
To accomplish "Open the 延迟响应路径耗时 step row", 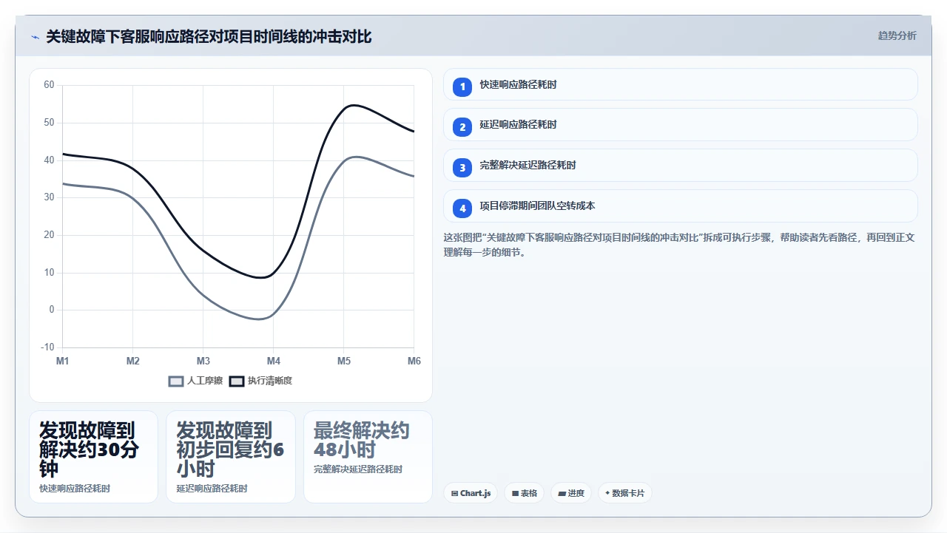I will point(681,125).
